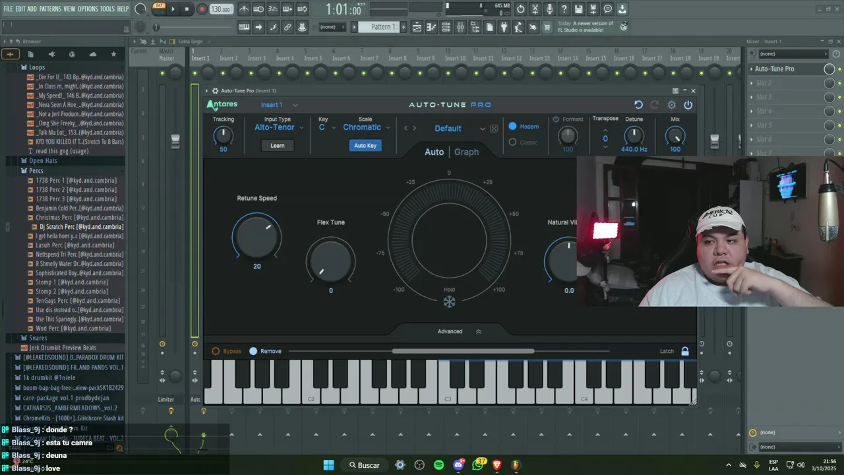
Task: Select the Modern mode radio button
Action: (512, 126)
